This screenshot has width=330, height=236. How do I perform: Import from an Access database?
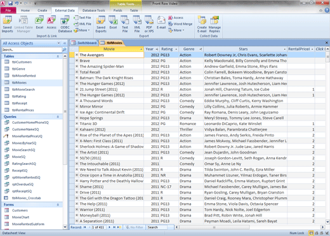point(51,23)
